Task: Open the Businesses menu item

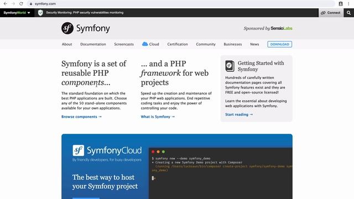Action: pyautogui.click(x=232, y=44)
